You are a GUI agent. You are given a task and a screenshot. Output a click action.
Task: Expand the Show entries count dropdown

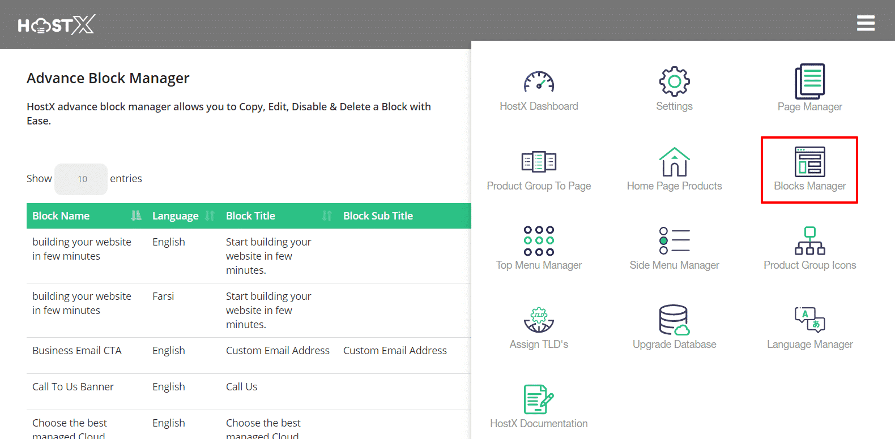[x=81, y=179]
